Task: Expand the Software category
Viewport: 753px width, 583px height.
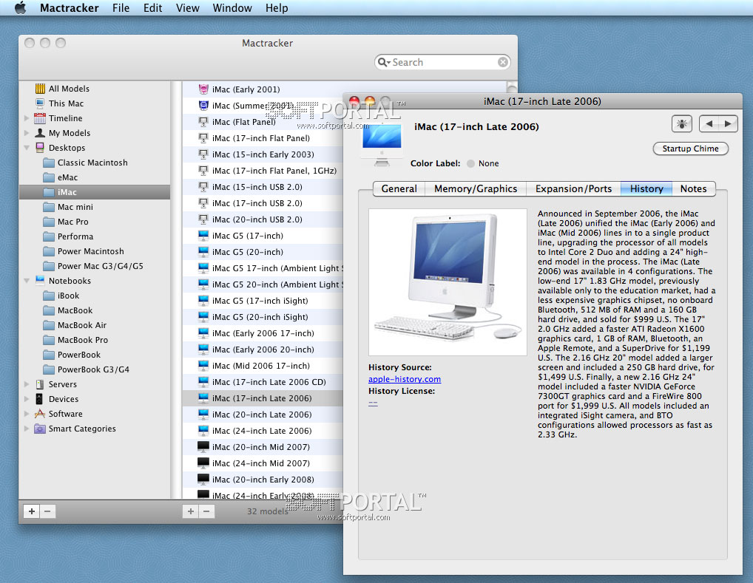Action: (27, 414)
